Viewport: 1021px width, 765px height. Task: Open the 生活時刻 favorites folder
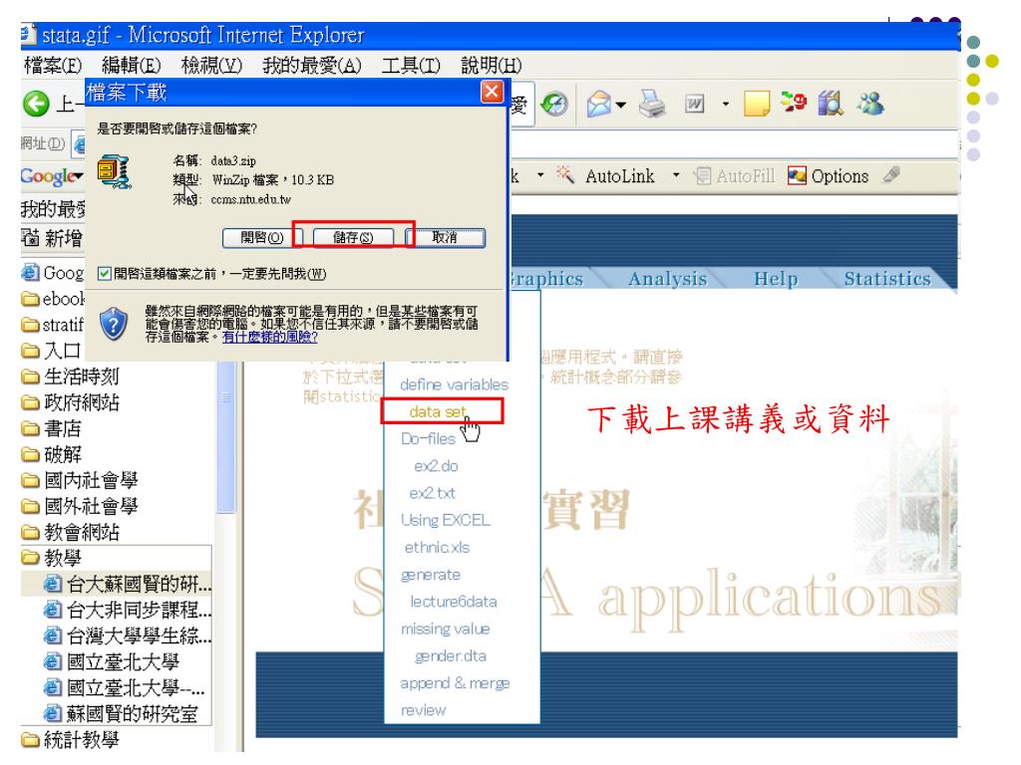(71, 376)
